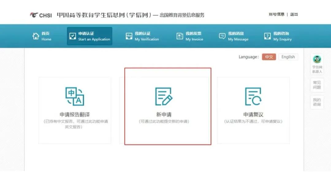331x177 pixels.
Task: Click the 新申请 pencil document icon
Action: click(x=164, y=96)
